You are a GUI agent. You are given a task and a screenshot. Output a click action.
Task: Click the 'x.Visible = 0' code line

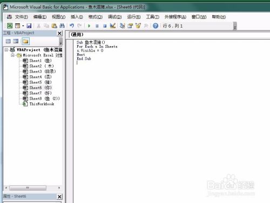pyautogui.click(x=90, y=50)
